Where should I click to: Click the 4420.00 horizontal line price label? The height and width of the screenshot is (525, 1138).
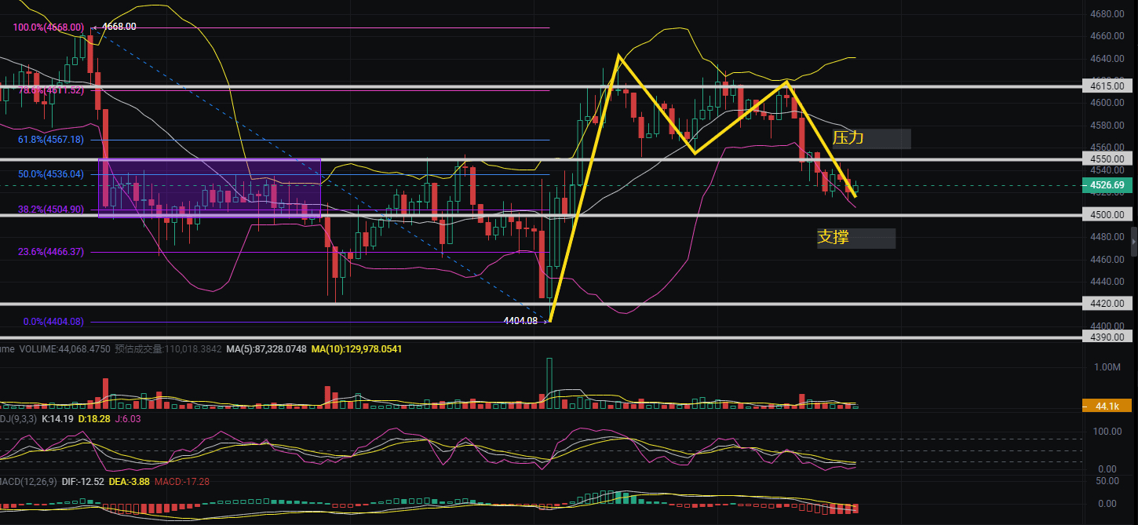click(x=1107, y=304)
